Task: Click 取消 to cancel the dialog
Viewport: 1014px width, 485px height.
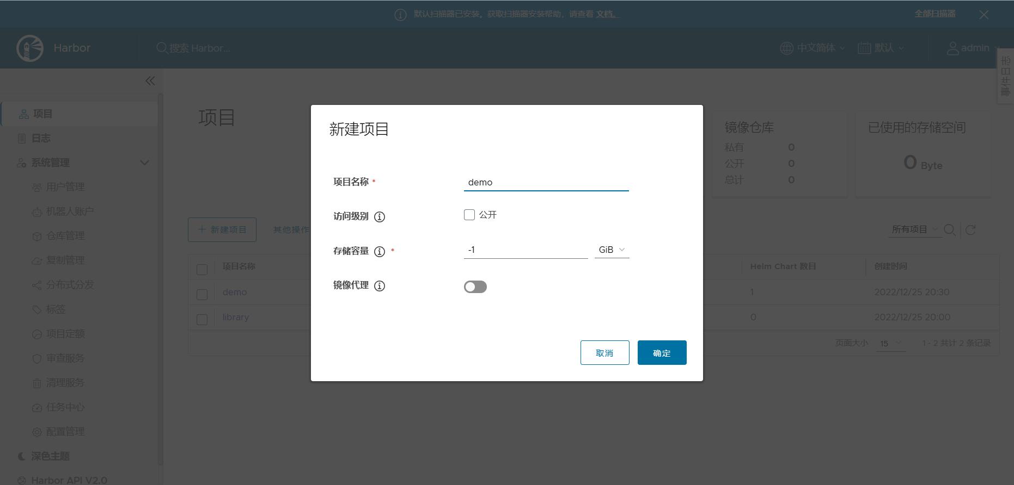Action: coord(604,353)
